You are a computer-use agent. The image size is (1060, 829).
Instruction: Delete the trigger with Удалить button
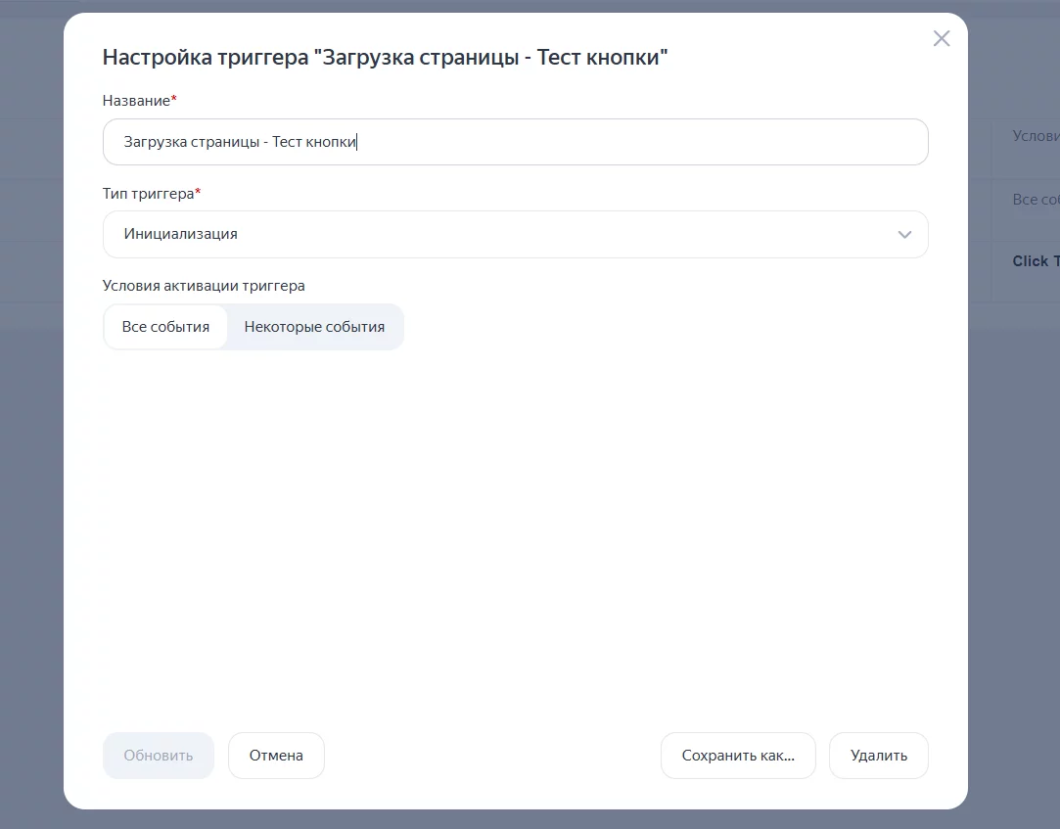[x=878, y=756]
